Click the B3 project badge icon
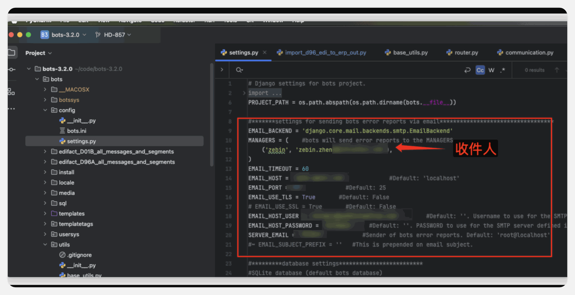The height and width of the screenshot is (295, 575). [45, 35]
